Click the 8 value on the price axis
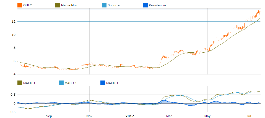Image resolution: width=265 pixels, height=118 pixels. click(x=14, y=48)
